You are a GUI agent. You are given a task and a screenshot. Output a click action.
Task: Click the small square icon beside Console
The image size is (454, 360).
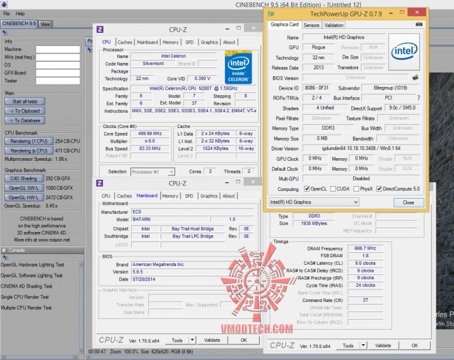tap(4, 250)
